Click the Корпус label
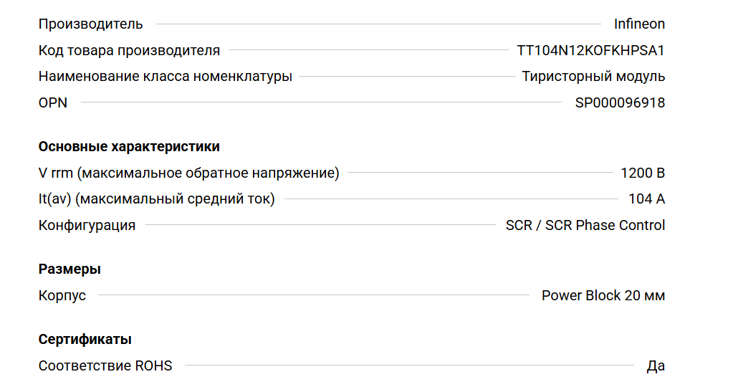This screenshot has width=738, height=392. [x=62, y=296]
